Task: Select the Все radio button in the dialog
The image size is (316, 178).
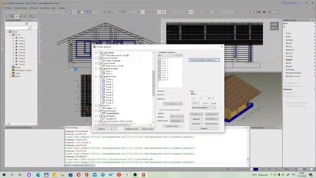Action: [192, 94]
